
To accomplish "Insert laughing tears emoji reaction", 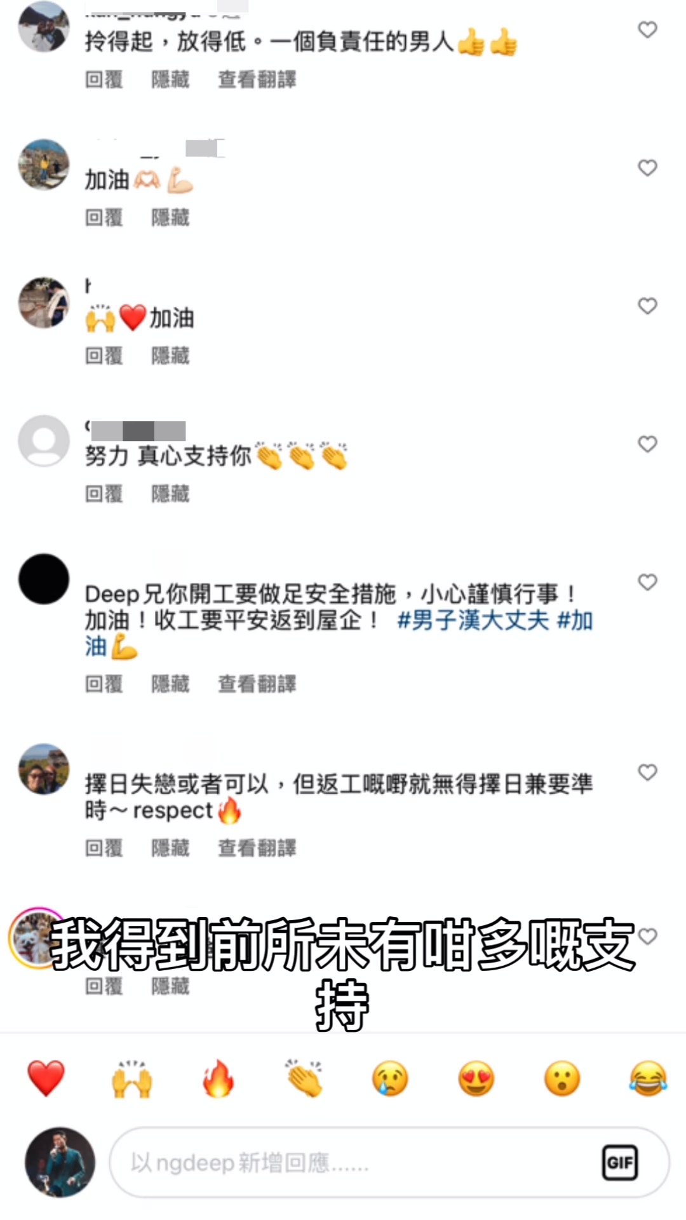I will [648, 1078].
